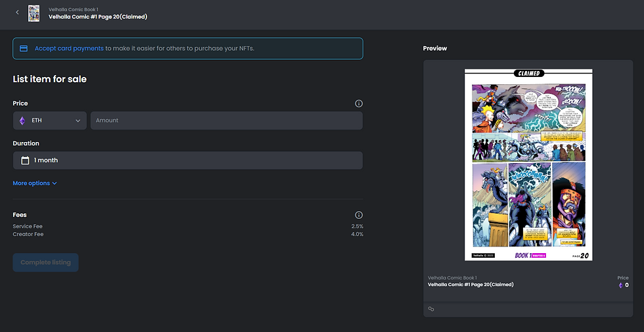The height and width of the screenshot is (332, 644).
Task: Click the Complete listing button
Action: (x=45, y=262)
